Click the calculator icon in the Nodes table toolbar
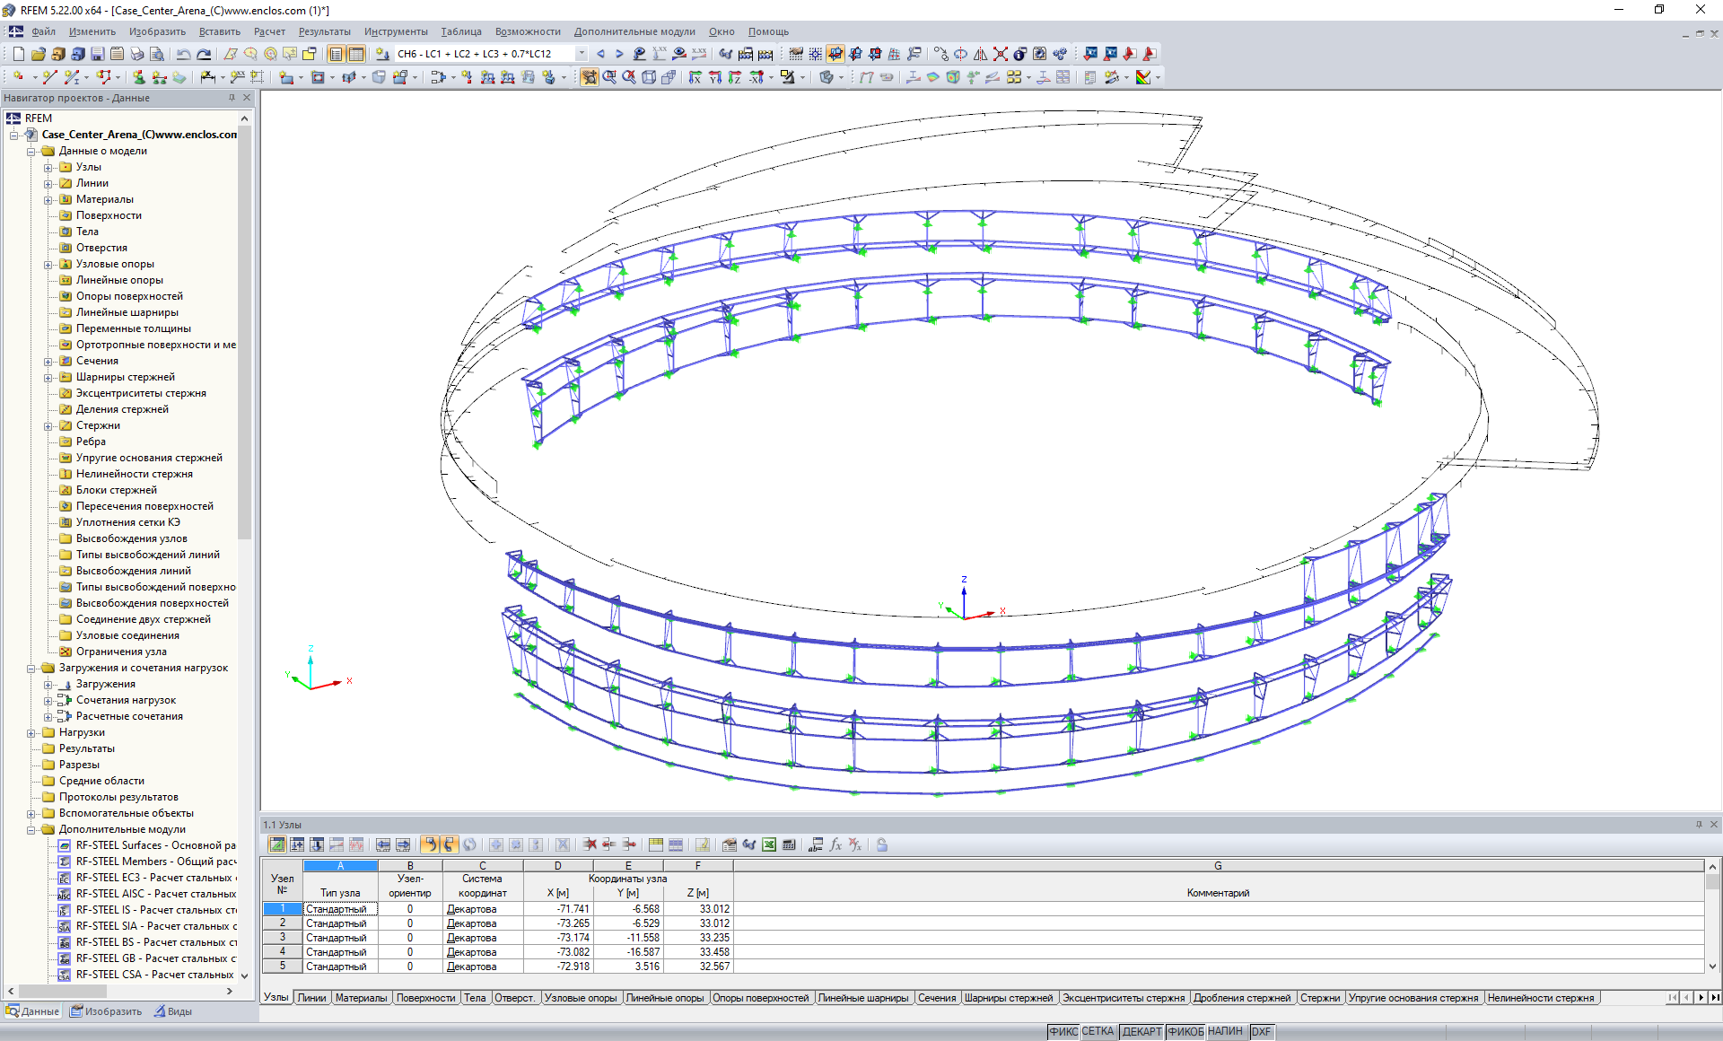The height and width of the screenshot is (1041, 1723). [x=790, y=844]
